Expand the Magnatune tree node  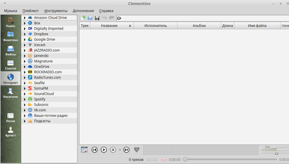point(25,61)
